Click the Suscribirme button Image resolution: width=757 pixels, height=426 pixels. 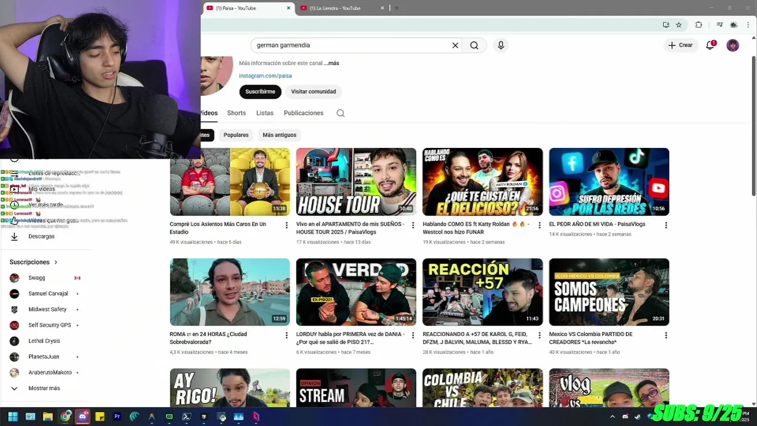[260, 92]
